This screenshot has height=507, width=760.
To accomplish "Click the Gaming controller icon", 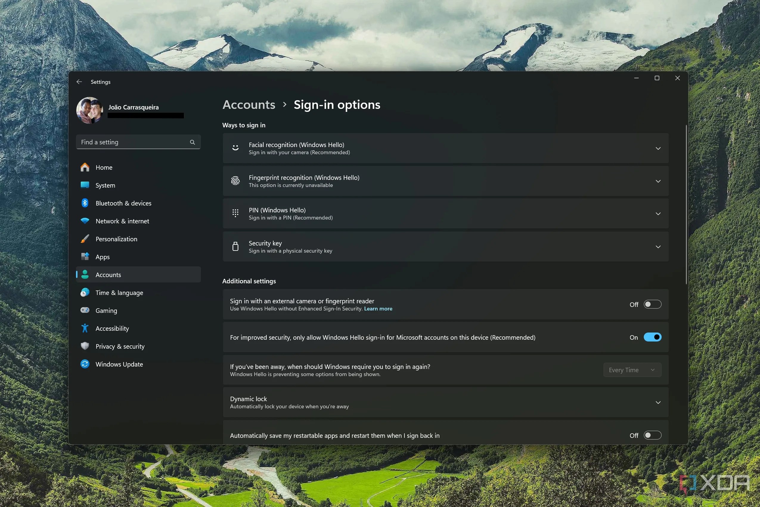I will pos(85,310).
